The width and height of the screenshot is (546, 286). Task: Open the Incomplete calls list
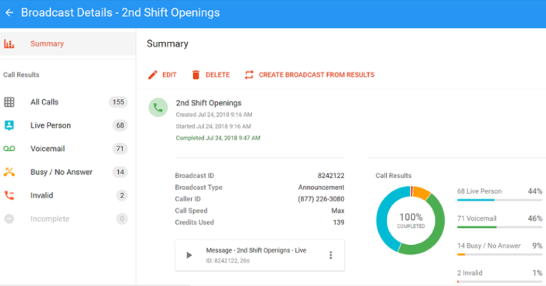(x=67, y=219)
